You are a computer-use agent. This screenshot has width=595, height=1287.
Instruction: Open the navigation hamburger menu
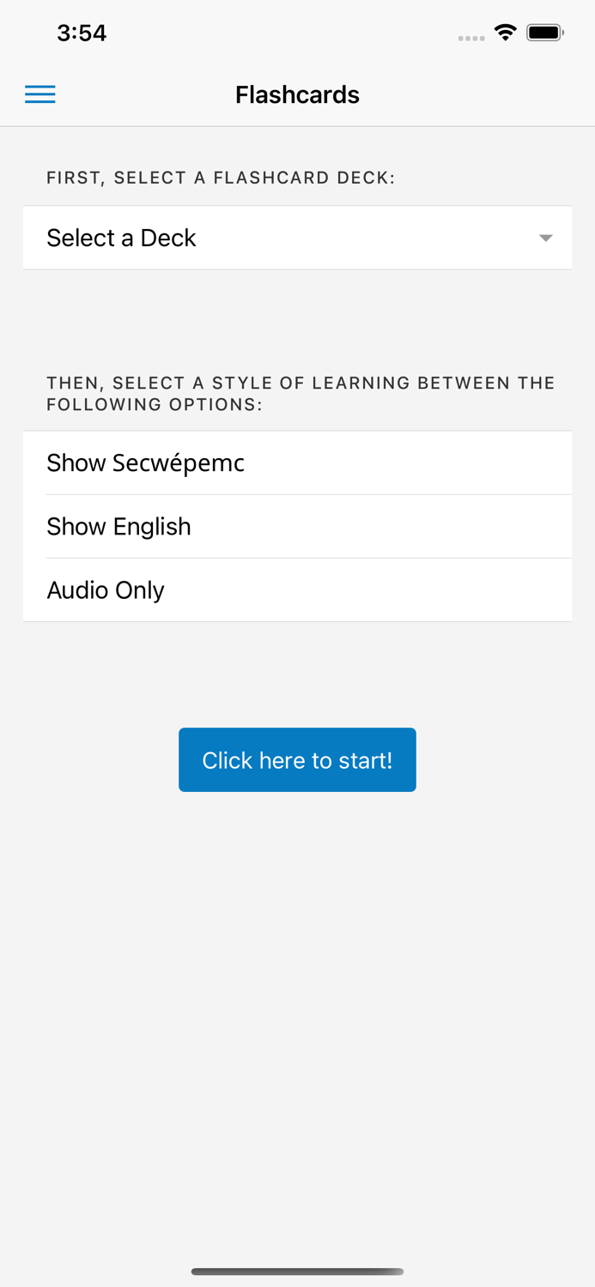[x=39, y=94]
